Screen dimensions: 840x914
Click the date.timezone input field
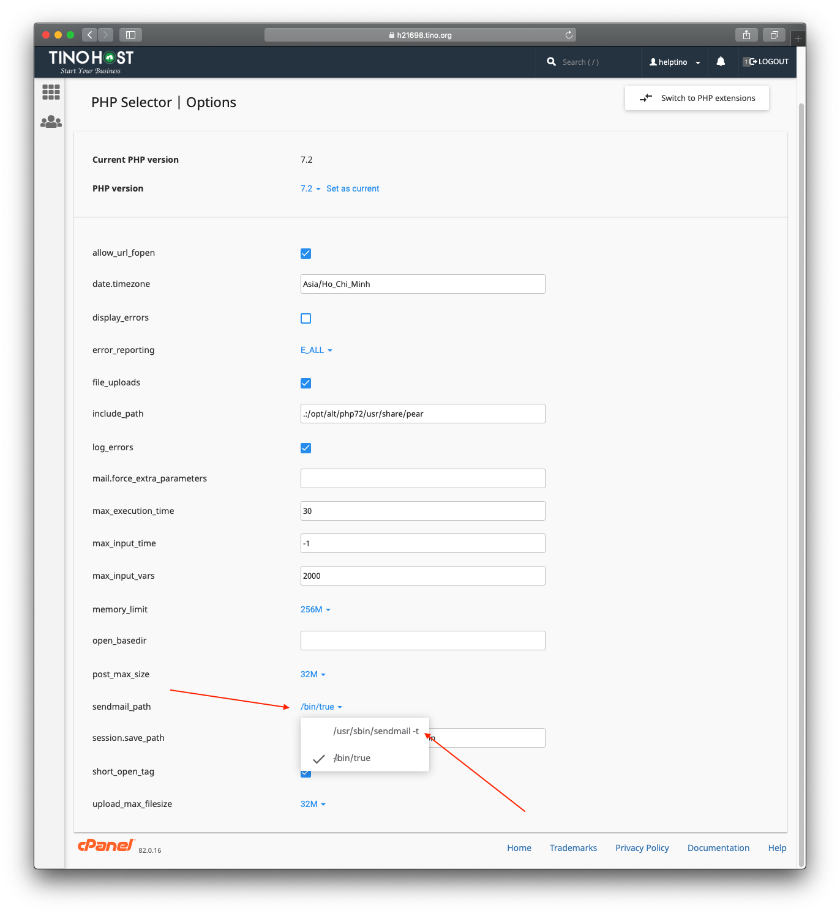423,284
